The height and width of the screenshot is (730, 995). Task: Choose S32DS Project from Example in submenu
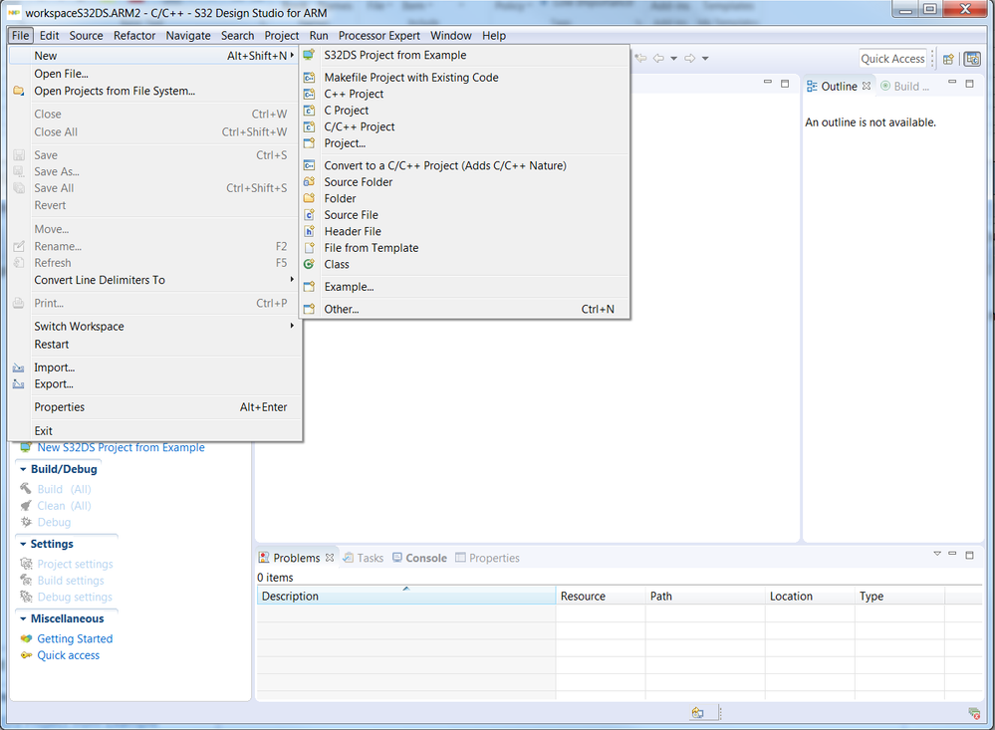click(466, 55)
